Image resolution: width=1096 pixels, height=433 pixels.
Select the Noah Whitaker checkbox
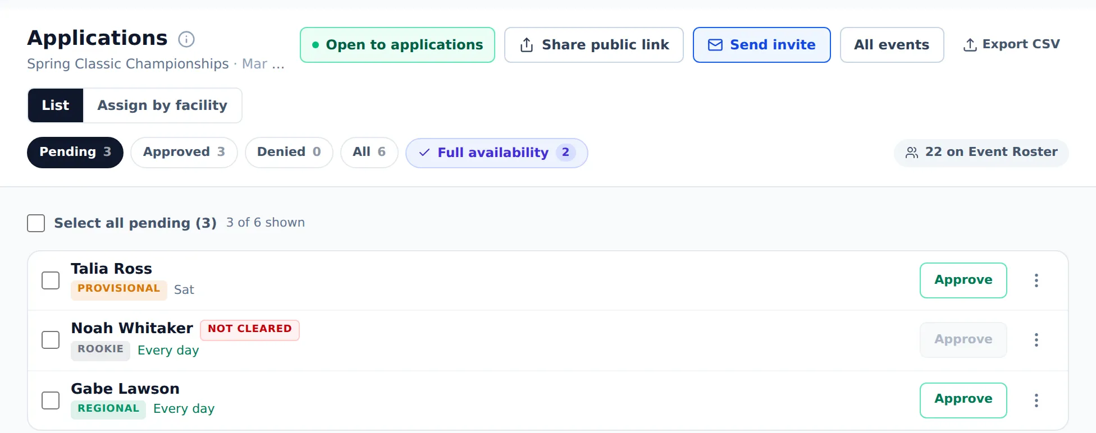(51, 340)
